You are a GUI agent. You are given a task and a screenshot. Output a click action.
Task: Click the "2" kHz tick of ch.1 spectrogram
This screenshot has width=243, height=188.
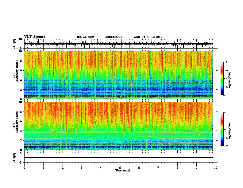(x=21, y=90)
